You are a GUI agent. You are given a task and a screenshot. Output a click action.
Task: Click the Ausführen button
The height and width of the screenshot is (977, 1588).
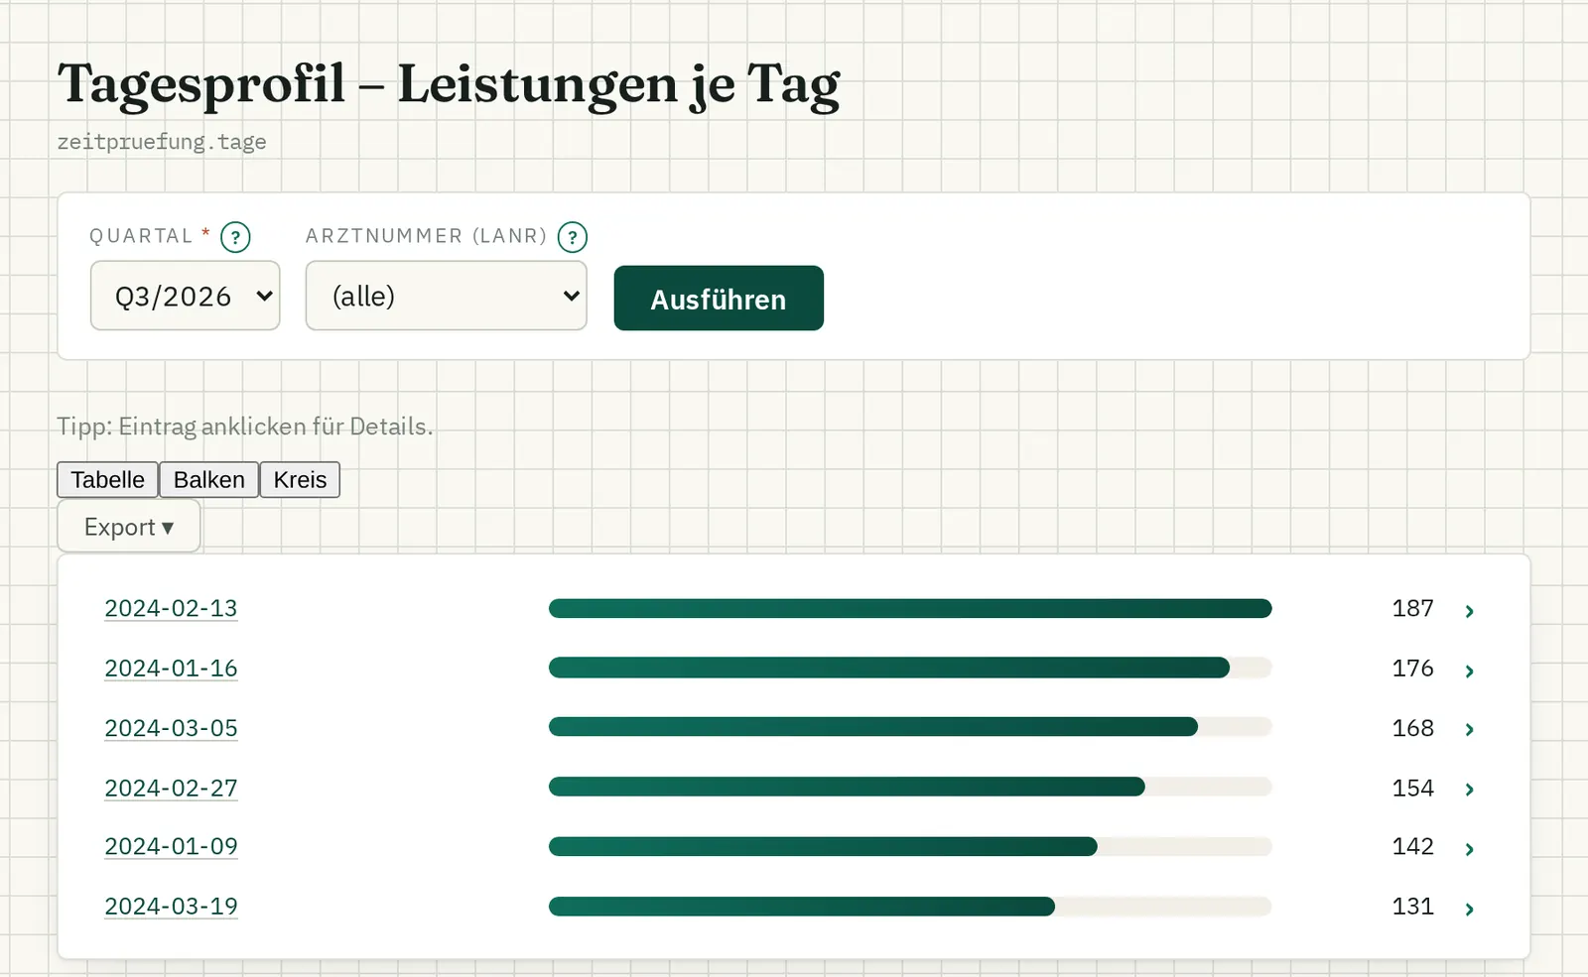[719, 298]
